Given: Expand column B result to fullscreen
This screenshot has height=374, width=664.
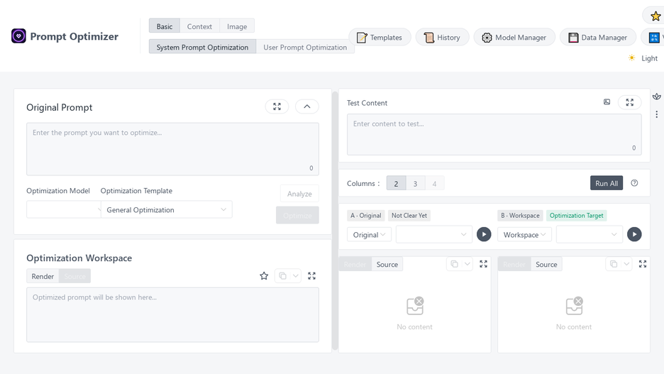Looking at the screenshot, I should click(x=643, y=264).
